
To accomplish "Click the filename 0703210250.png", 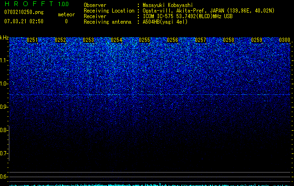I will coord(24,12).
